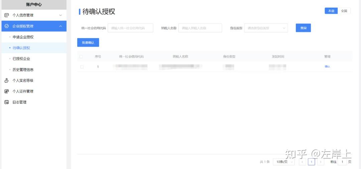
Task: Click the 个人信息管理 sidebar icon
Action: [7, 15]
